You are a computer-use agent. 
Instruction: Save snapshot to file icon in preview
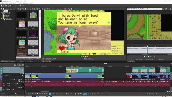(71, 9)
